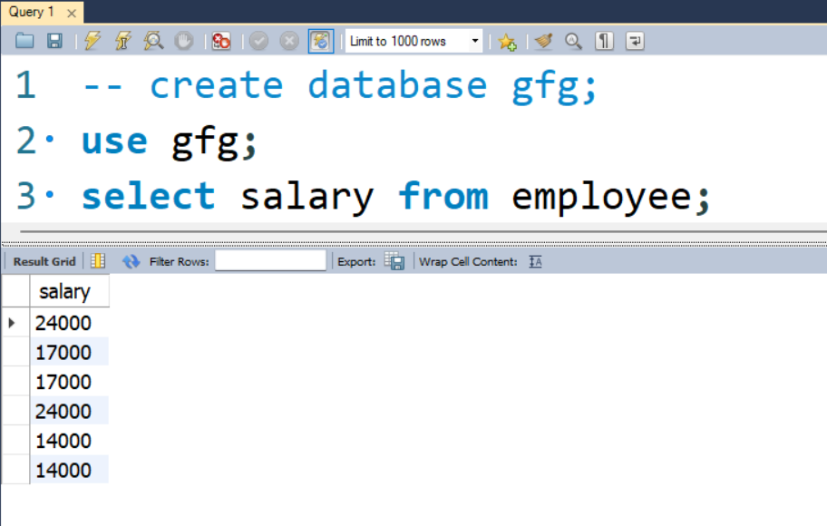The height and width of the screenshot is (526, 827).
Task: Save the script to a file
Action: pyautogui.click(x=54, y=41)
